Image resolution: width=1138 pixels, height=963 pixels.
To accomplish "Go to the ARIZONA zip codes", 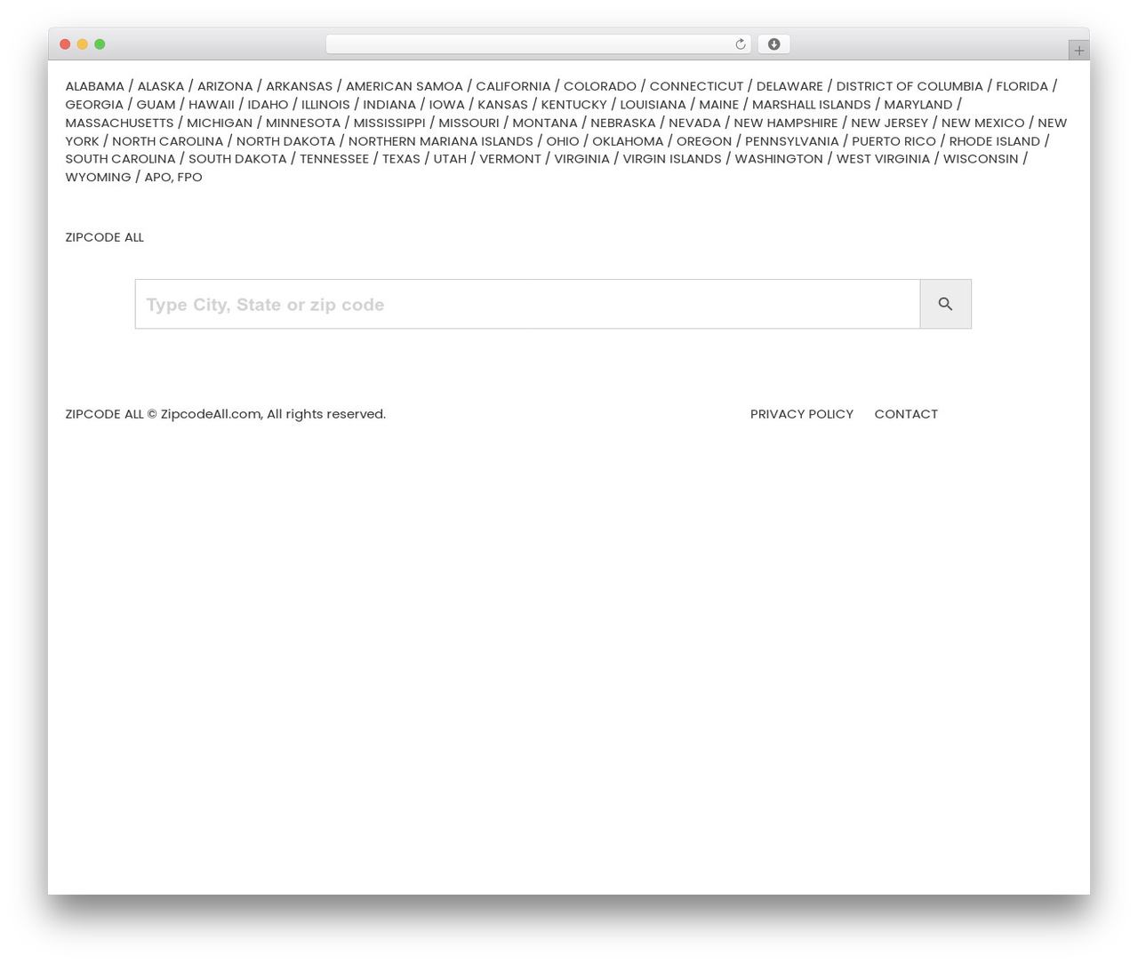I will [x=225, y=86].
